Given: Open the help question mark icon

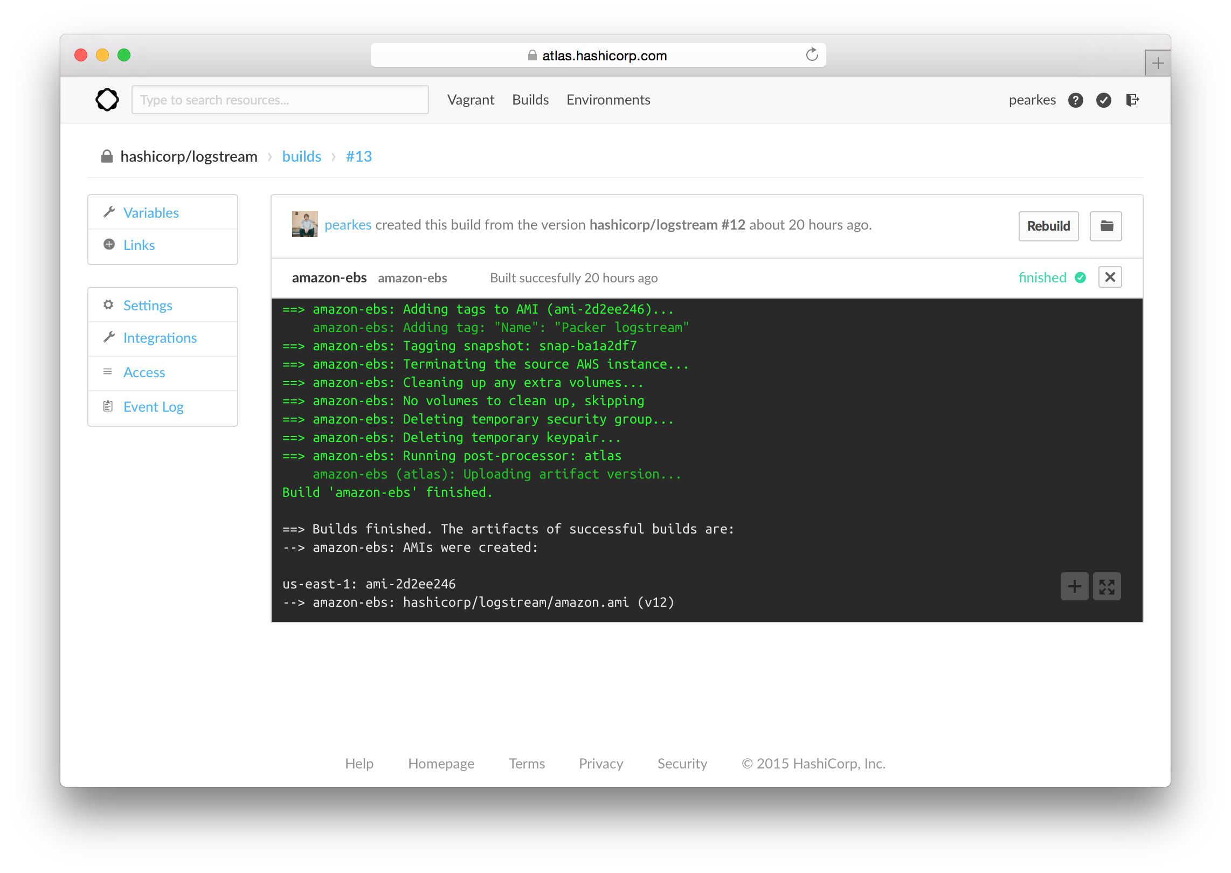Looking at the screenshot, I should point(1075,100).
